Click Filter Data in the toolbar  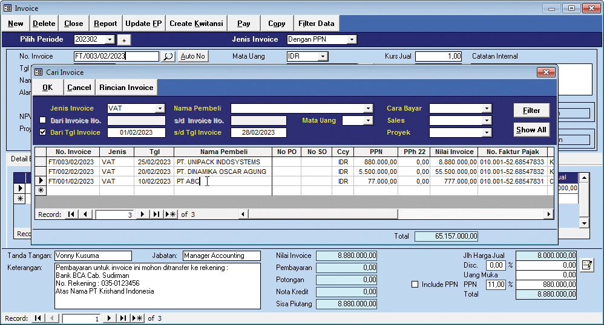316,24
